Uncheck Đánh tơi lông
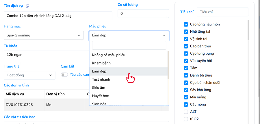Image resolution: width=260 pixels, height=124 pixels. pos(186,75)
